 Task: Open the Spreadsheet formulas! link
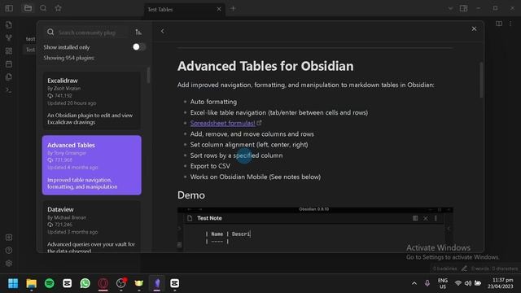point(222,123)
